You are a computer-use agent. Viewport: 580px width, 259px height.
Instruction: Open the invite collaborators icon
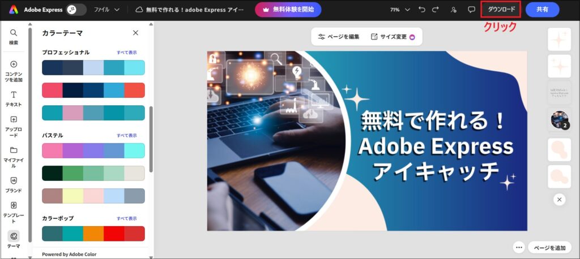pyautogui.click(x=454, y=10)
